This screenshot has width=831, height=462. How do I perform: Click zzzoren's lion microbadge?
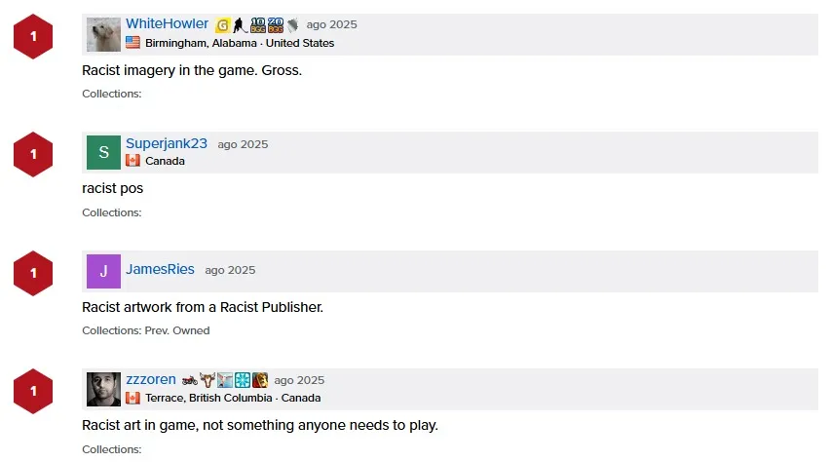tap(260, 380)
